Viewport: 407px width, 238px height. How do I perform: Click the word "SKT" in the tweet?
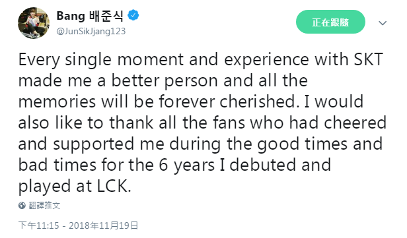(369, 59)
